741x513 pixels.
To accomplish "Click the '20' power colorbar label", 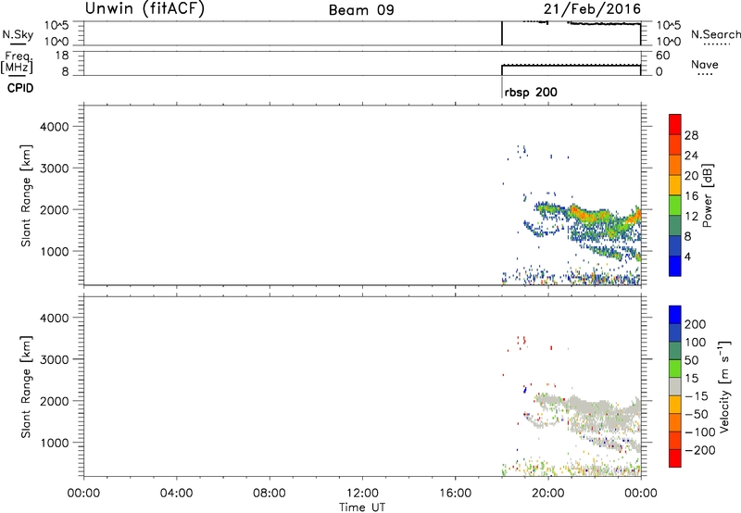I will point(691,176).
